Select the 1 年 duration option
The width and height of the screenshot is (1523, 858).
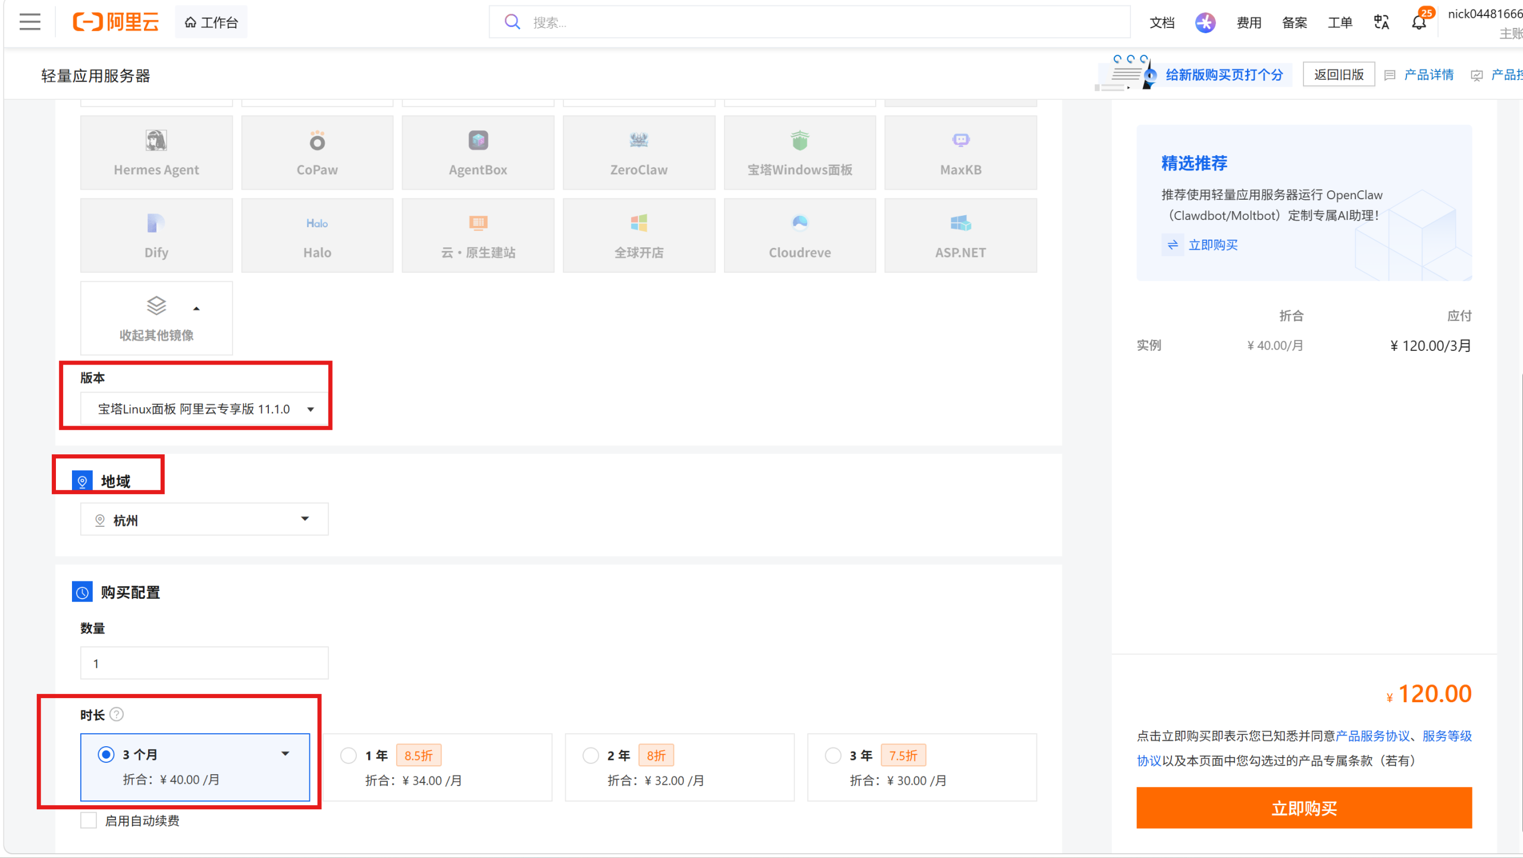(437, 767)
